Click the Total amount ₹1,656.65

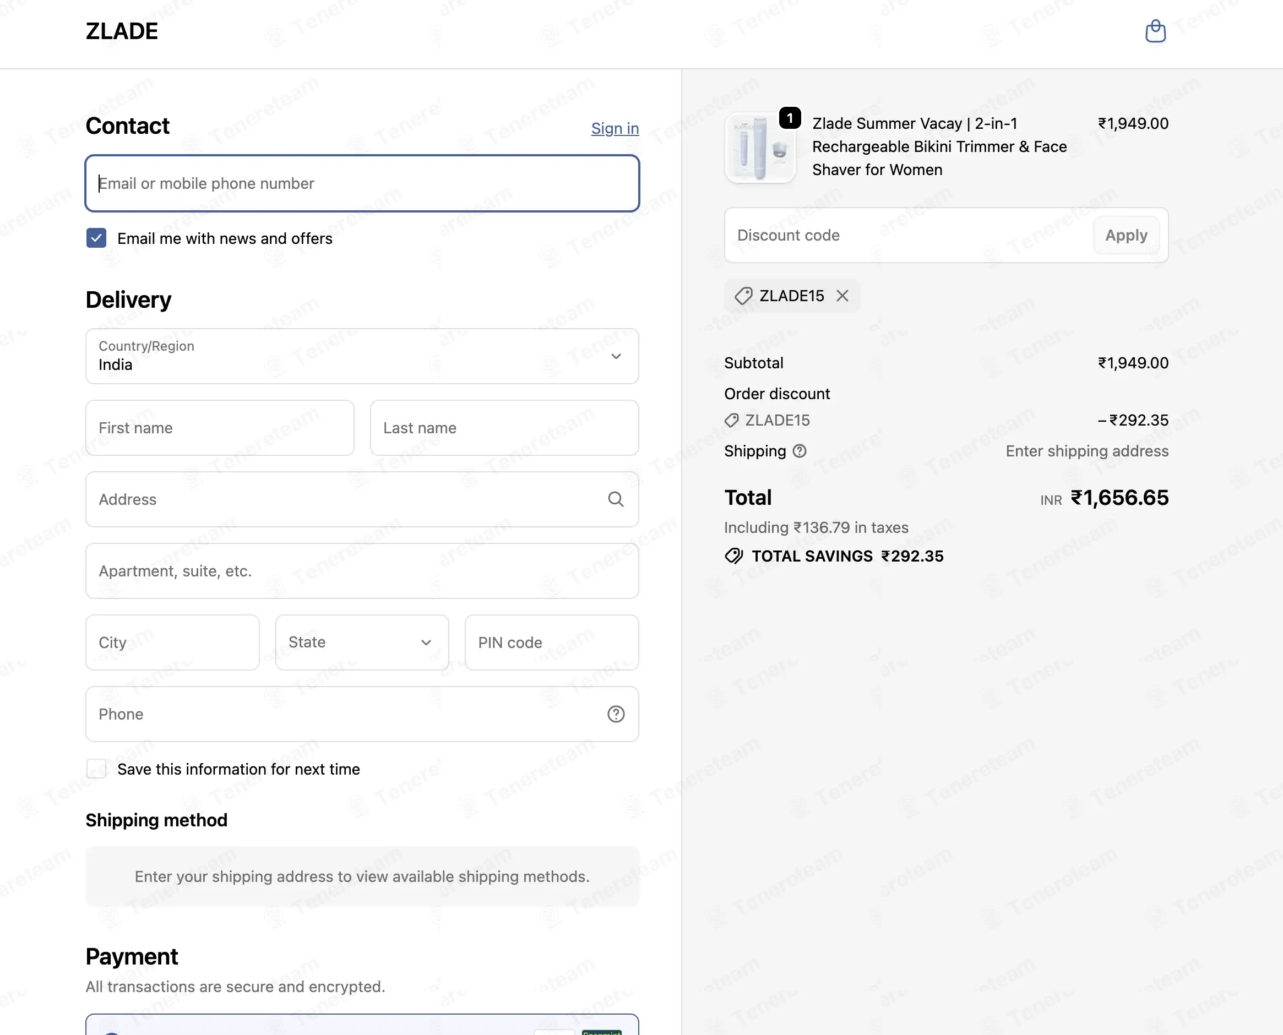(1119, 497)
